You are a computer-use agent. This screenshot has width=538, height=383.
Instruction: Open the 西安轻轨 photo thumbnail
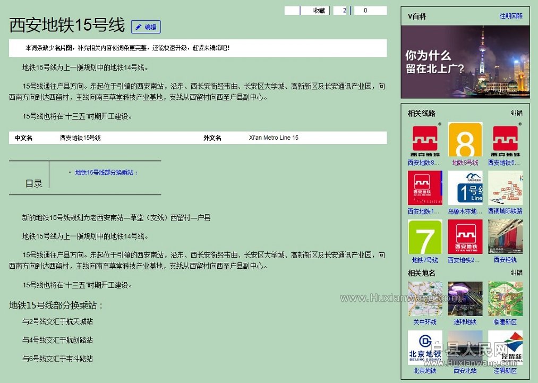pos(505,237)
